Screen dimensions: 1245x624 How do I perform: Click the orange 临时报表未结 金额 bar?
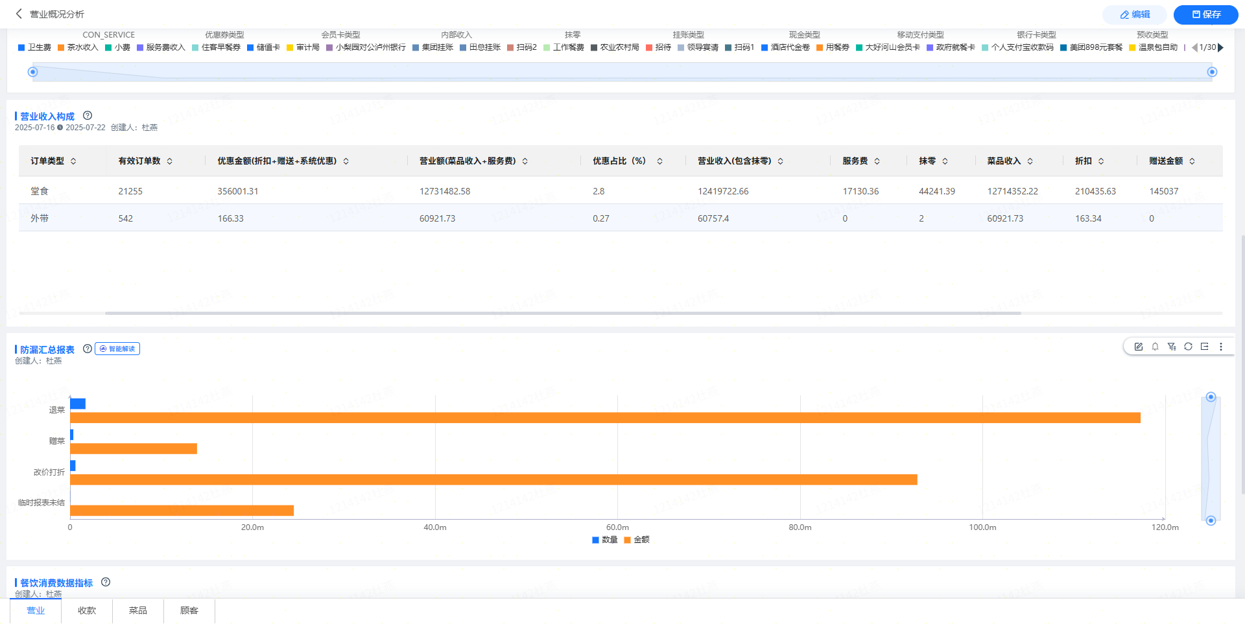click(182, 511)
